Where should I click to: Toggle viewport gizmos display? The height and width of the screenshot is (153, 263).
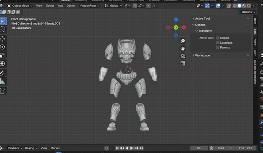(207, 6)
